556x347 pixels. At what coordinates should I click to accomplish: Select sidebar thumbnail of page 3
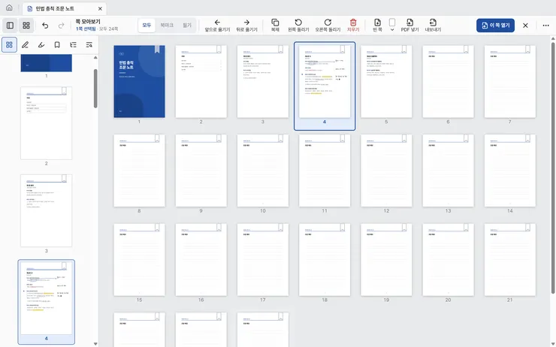[x=46, y=210]
